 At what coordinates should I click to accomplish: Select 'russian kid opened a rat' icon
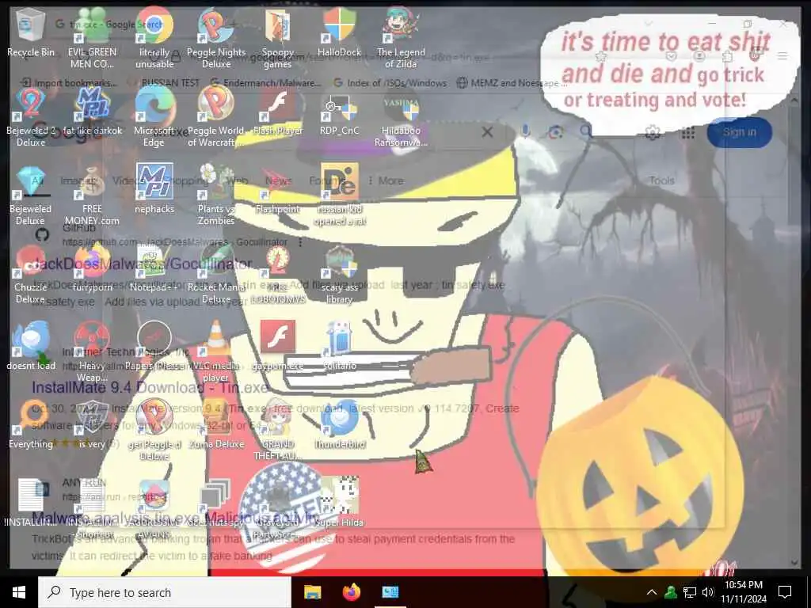click(339, 196)
